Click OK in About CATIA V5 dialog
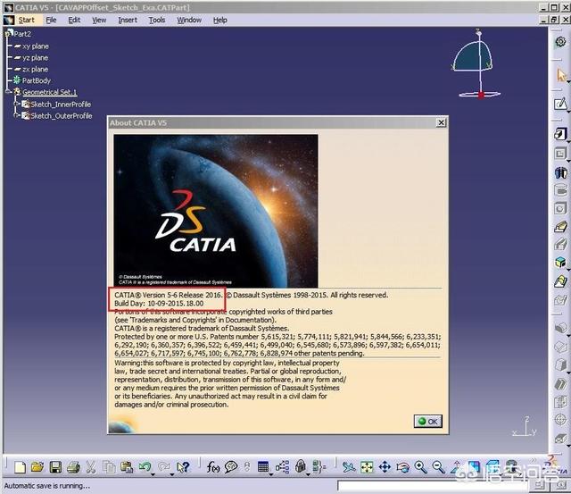Image resolution: width=571 pixels, height=494 pixels. click(428, 422)
